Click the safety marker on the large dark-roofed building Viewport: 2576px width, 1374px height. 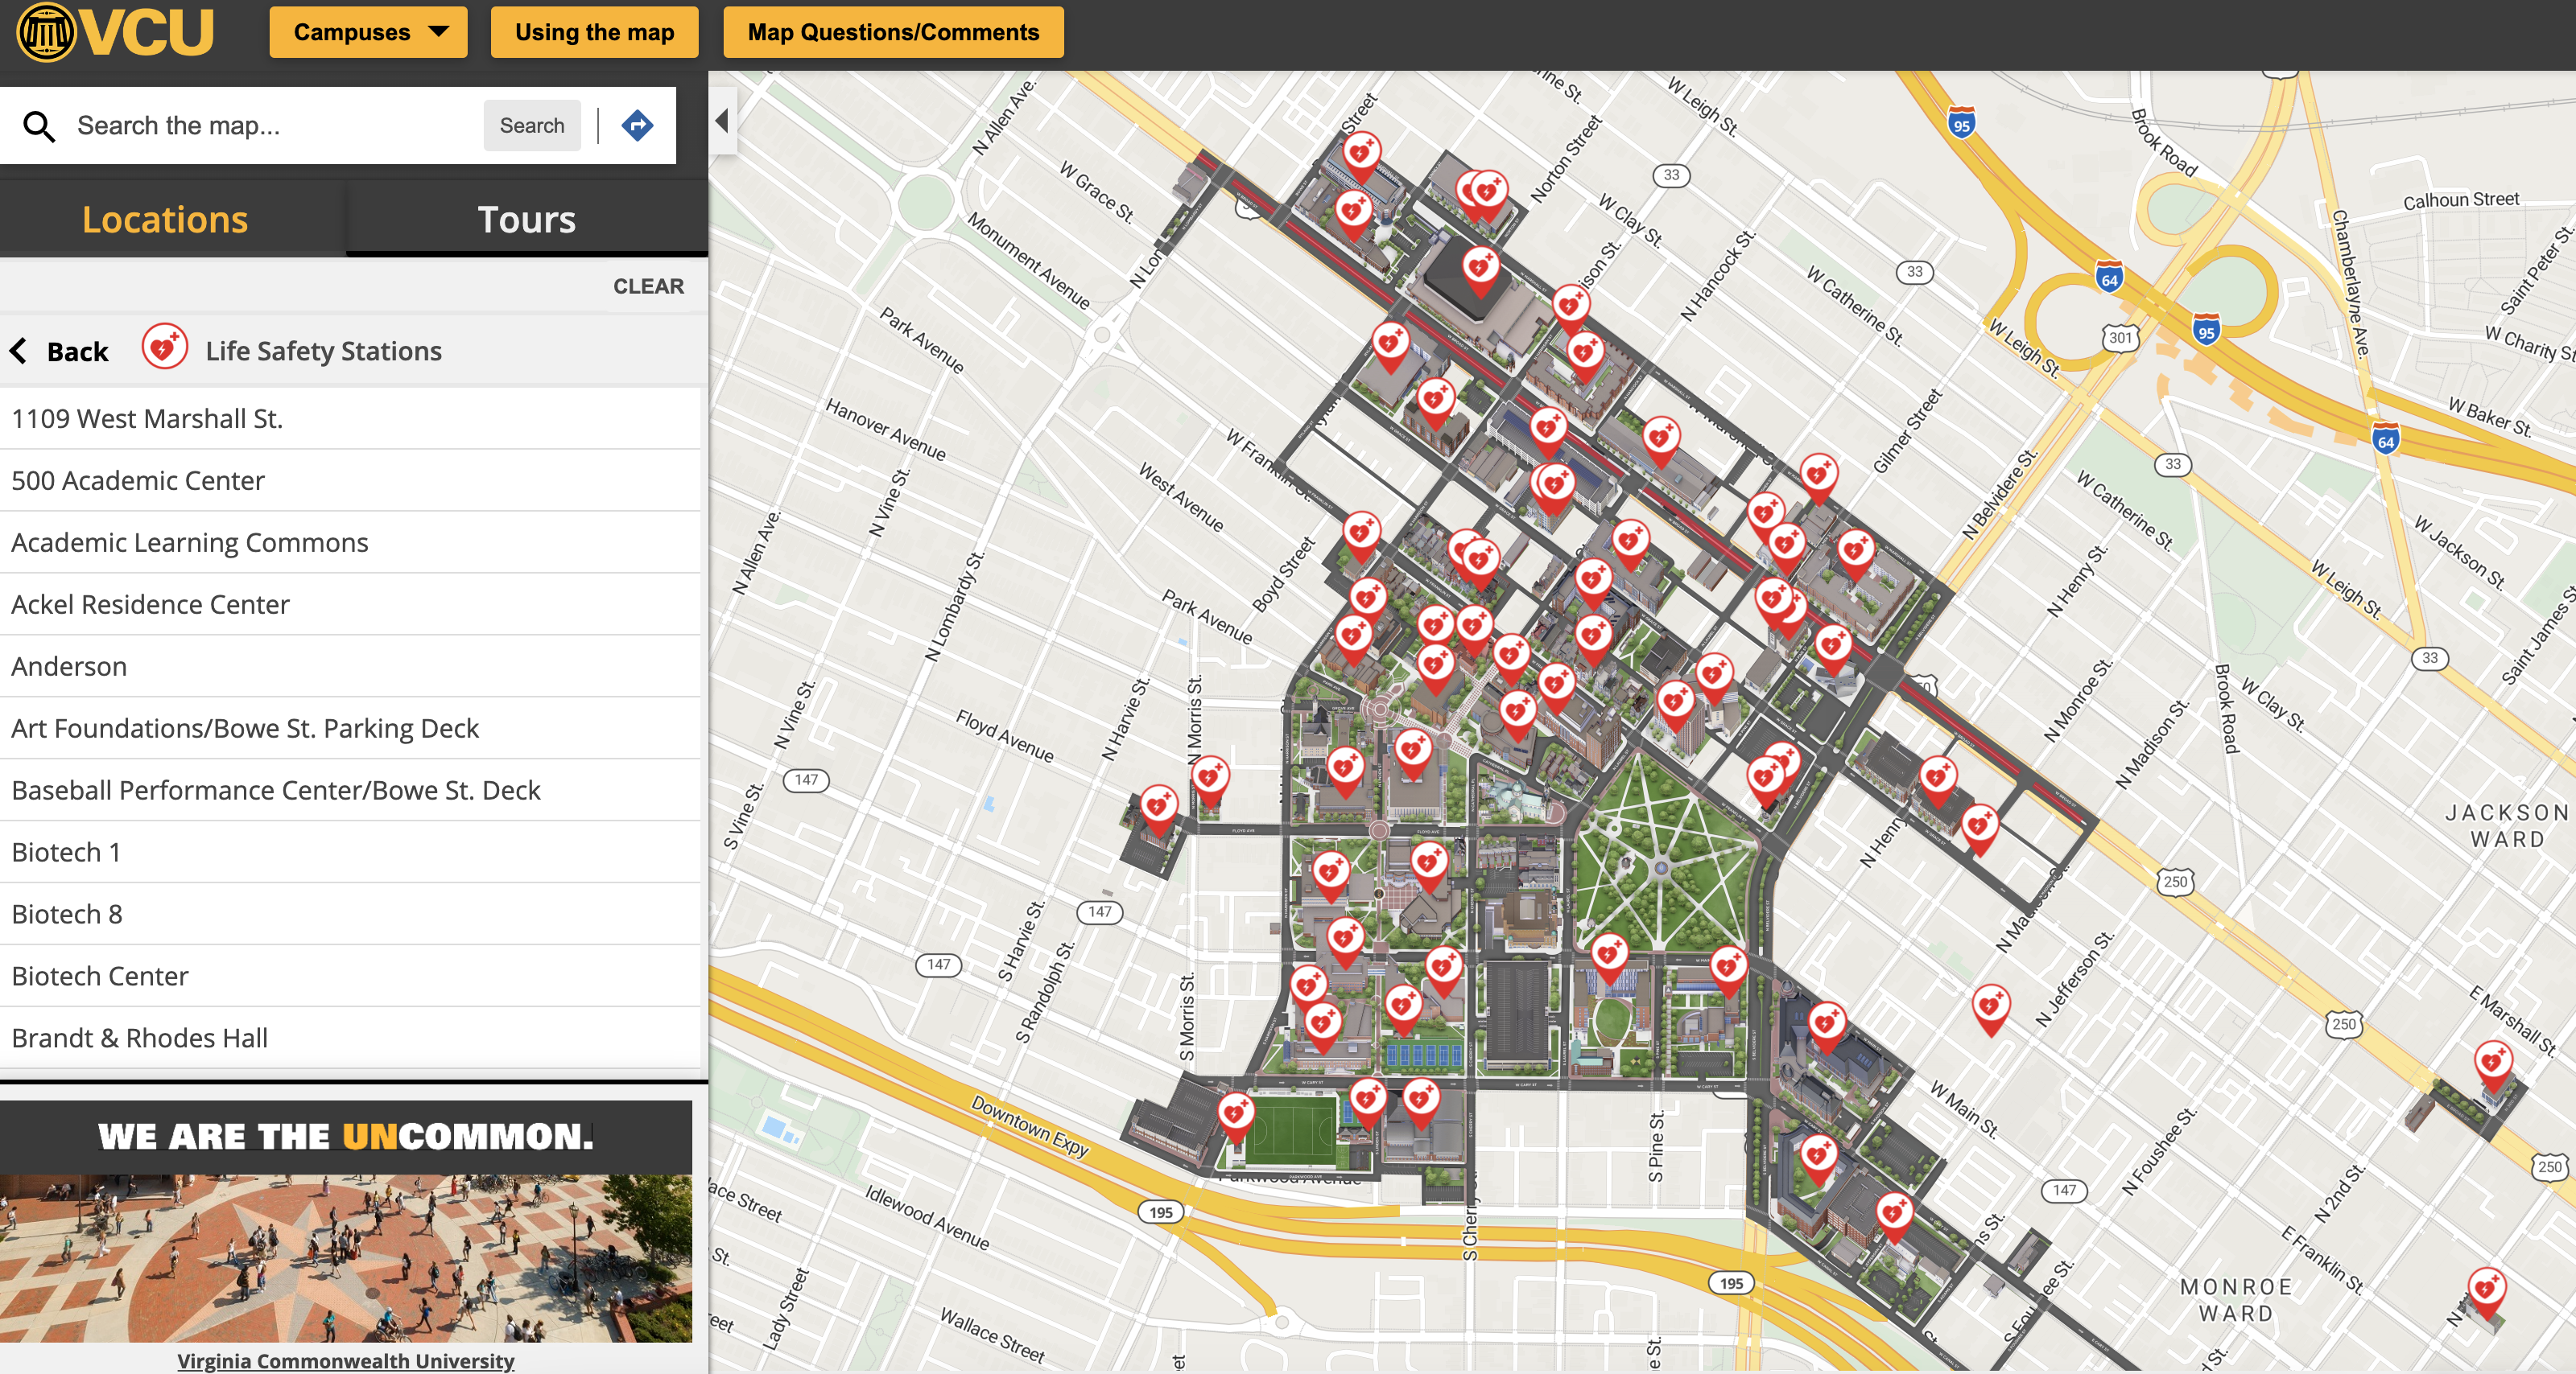point(1480,269)
